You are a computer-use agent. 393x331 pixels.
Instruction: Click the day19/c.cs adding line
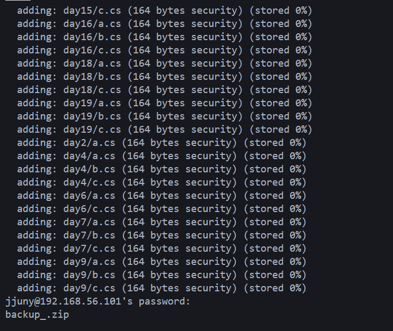click(x=165, y=130)
